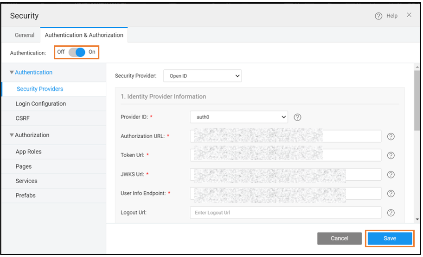Open Login Configuration in sidebar
Screen dimensions: 423x257
pos(41,104)
